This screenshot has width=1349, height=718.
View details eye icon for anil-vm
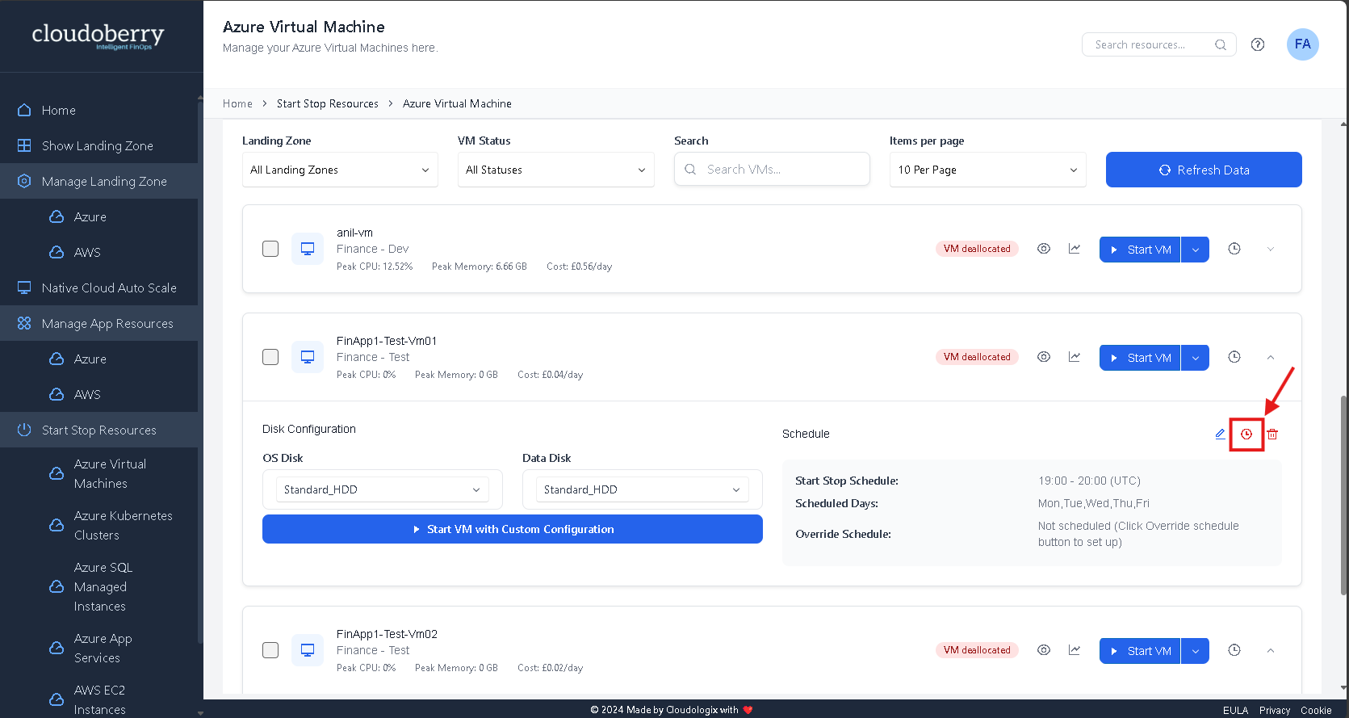click(1044, 249)
